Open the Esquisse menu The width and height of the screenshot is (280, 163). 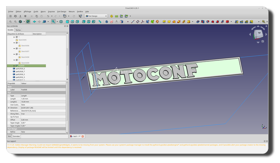[51, 11]
